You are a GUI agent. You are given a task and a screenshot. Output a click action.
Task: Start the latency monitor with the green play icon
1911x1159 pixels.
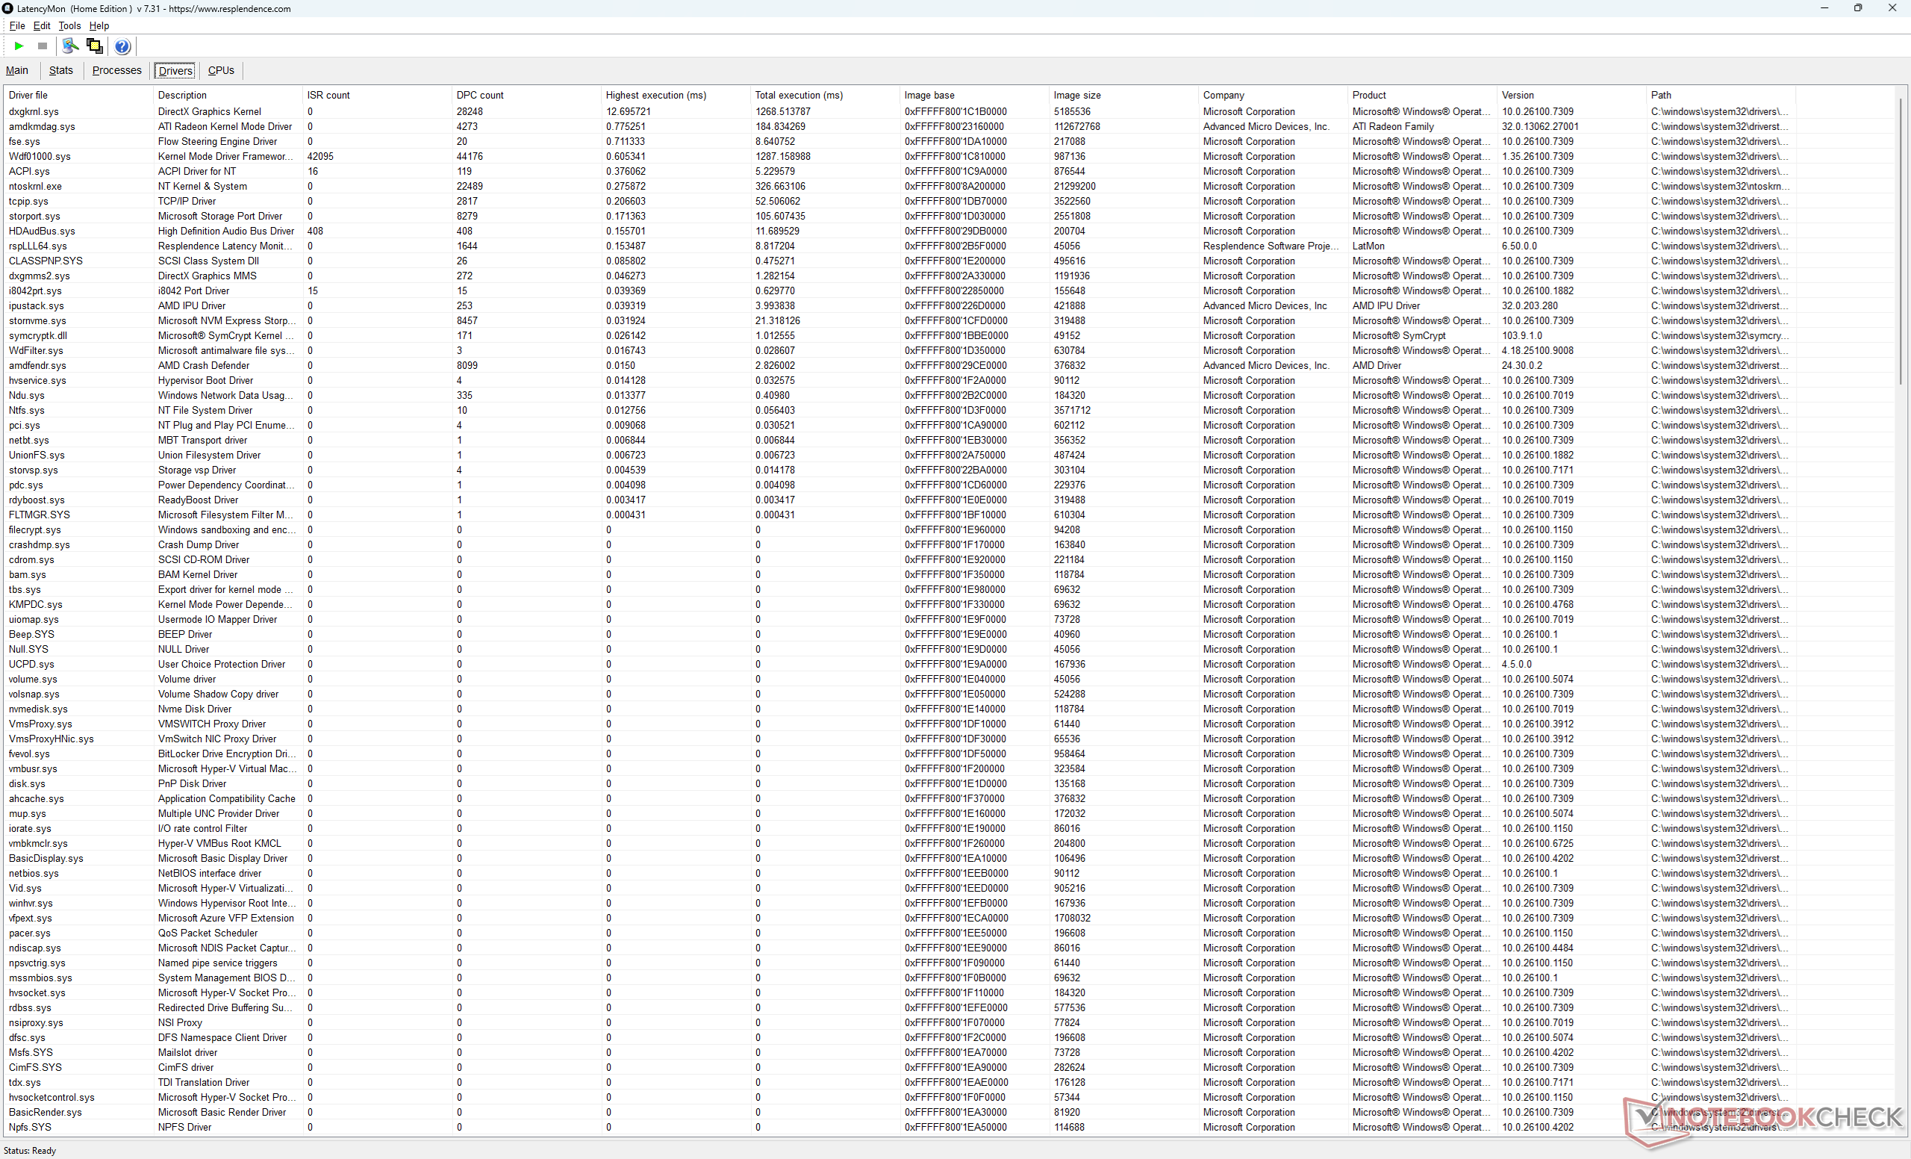click(x=19, y=46)
